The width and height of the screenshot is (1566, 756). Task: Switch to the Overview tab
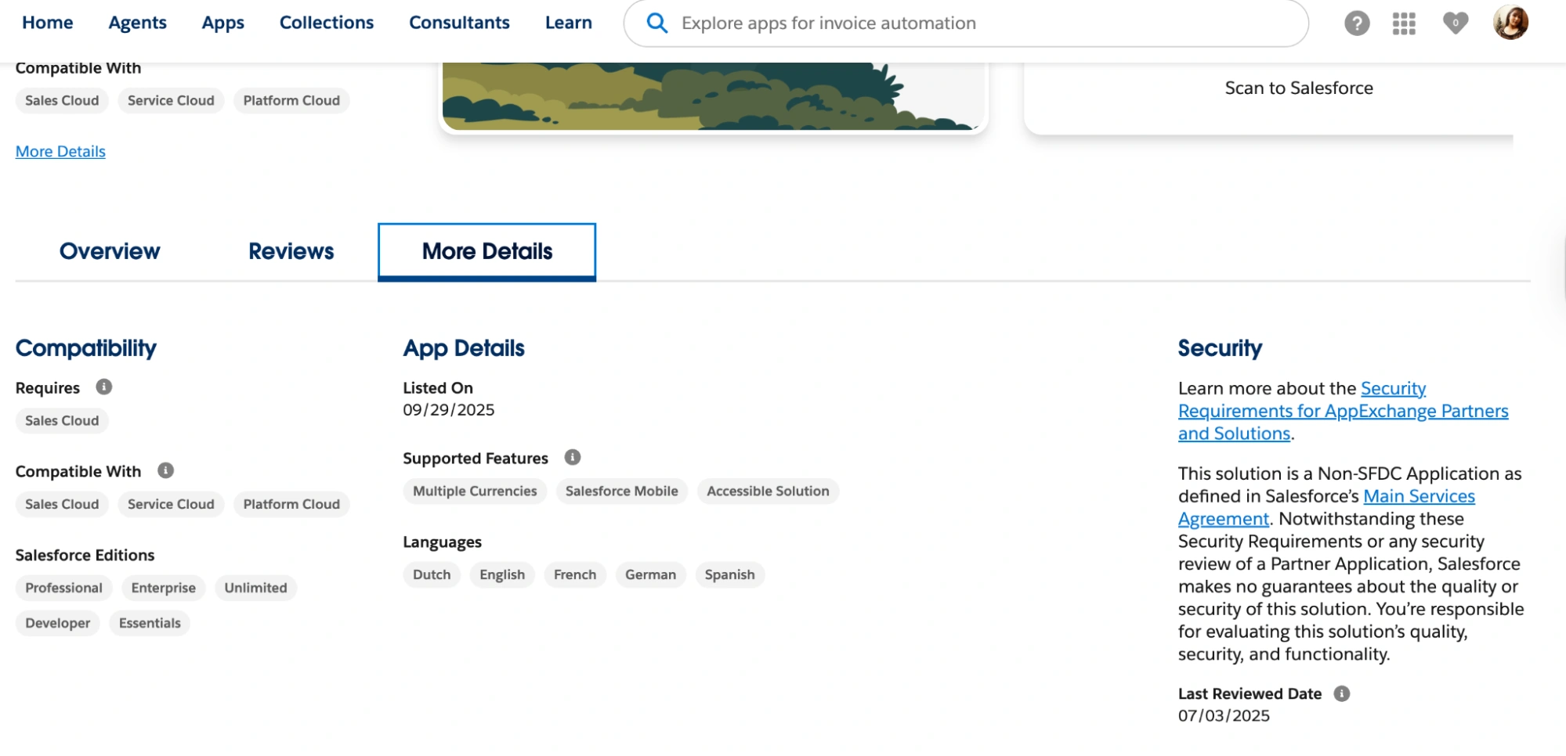point(110,251)
